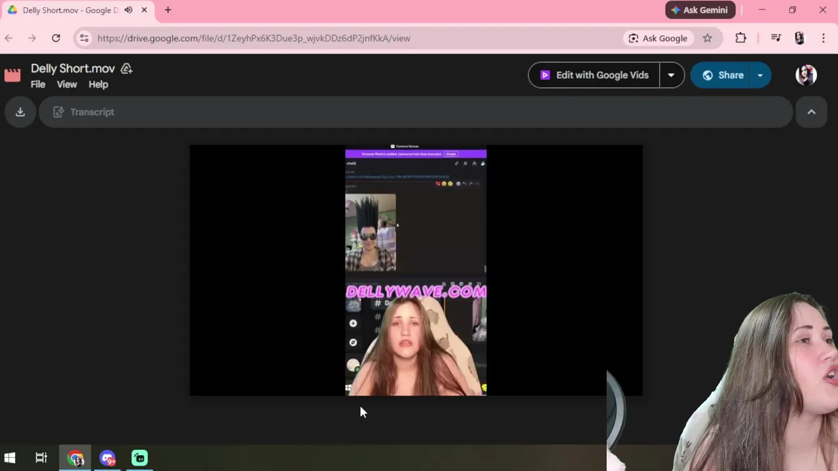Open Chrome from the taskbar
This screenshot has width=838, height=471.
pos(76,458)
